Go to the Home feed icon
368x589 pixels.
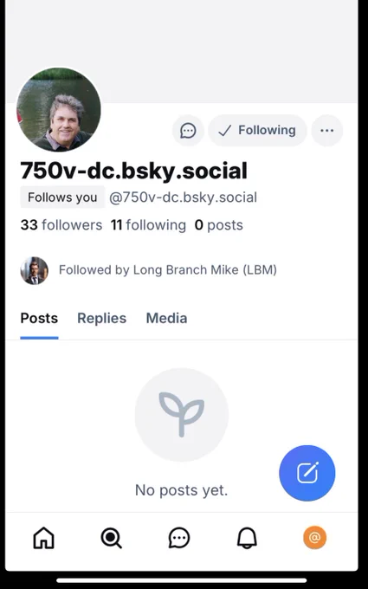[x=44, y=538]
